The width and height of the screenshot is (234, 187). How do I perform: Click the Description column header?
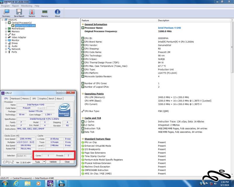(x=194, y=20)
